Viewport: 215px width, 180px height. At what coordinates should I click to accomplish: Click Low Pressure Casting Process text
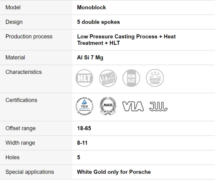(117, 36)
